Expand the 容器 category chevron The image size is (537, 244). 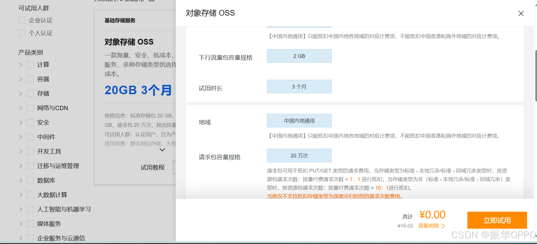coord(21,79)
